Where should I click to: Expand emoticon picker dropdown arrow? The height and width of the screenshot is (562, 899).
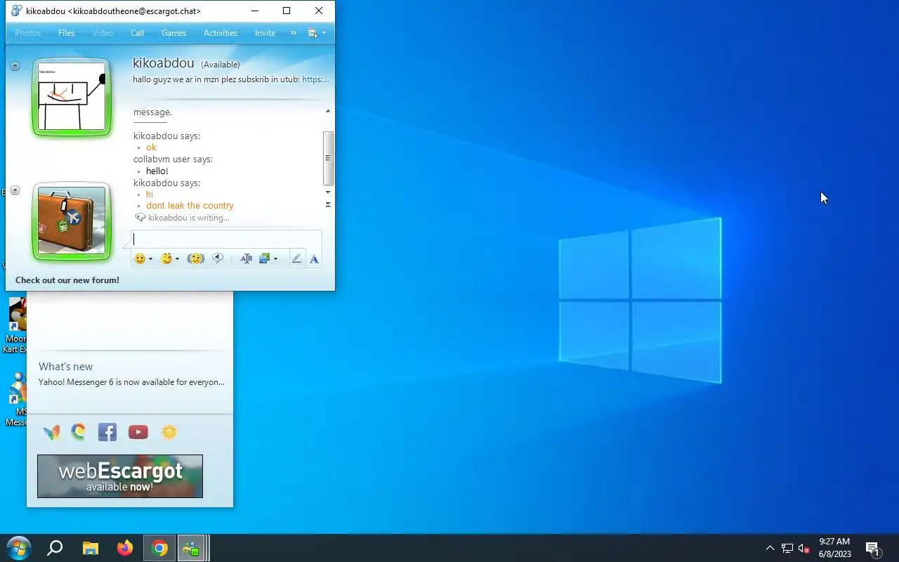pos(150,259)
